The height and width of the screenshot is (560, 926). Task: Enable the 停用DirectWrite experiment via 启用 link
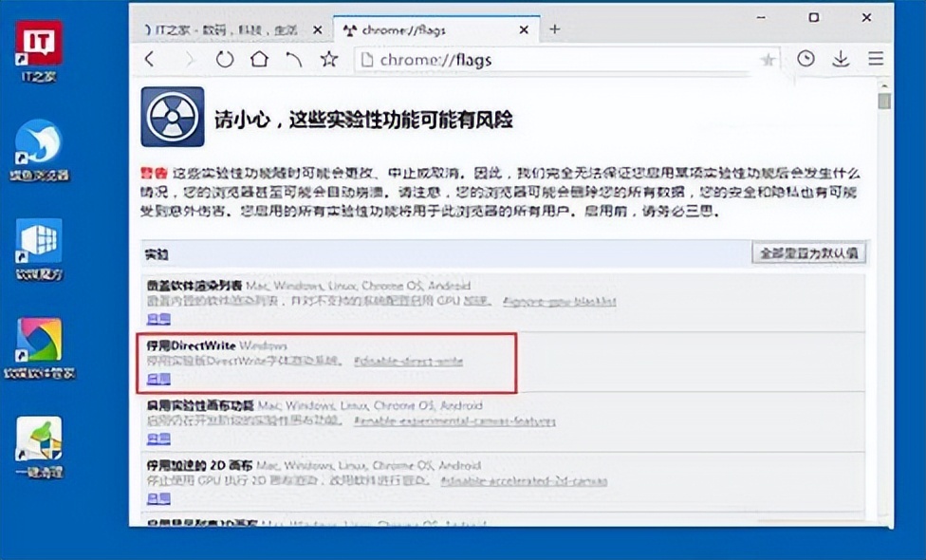158,379
